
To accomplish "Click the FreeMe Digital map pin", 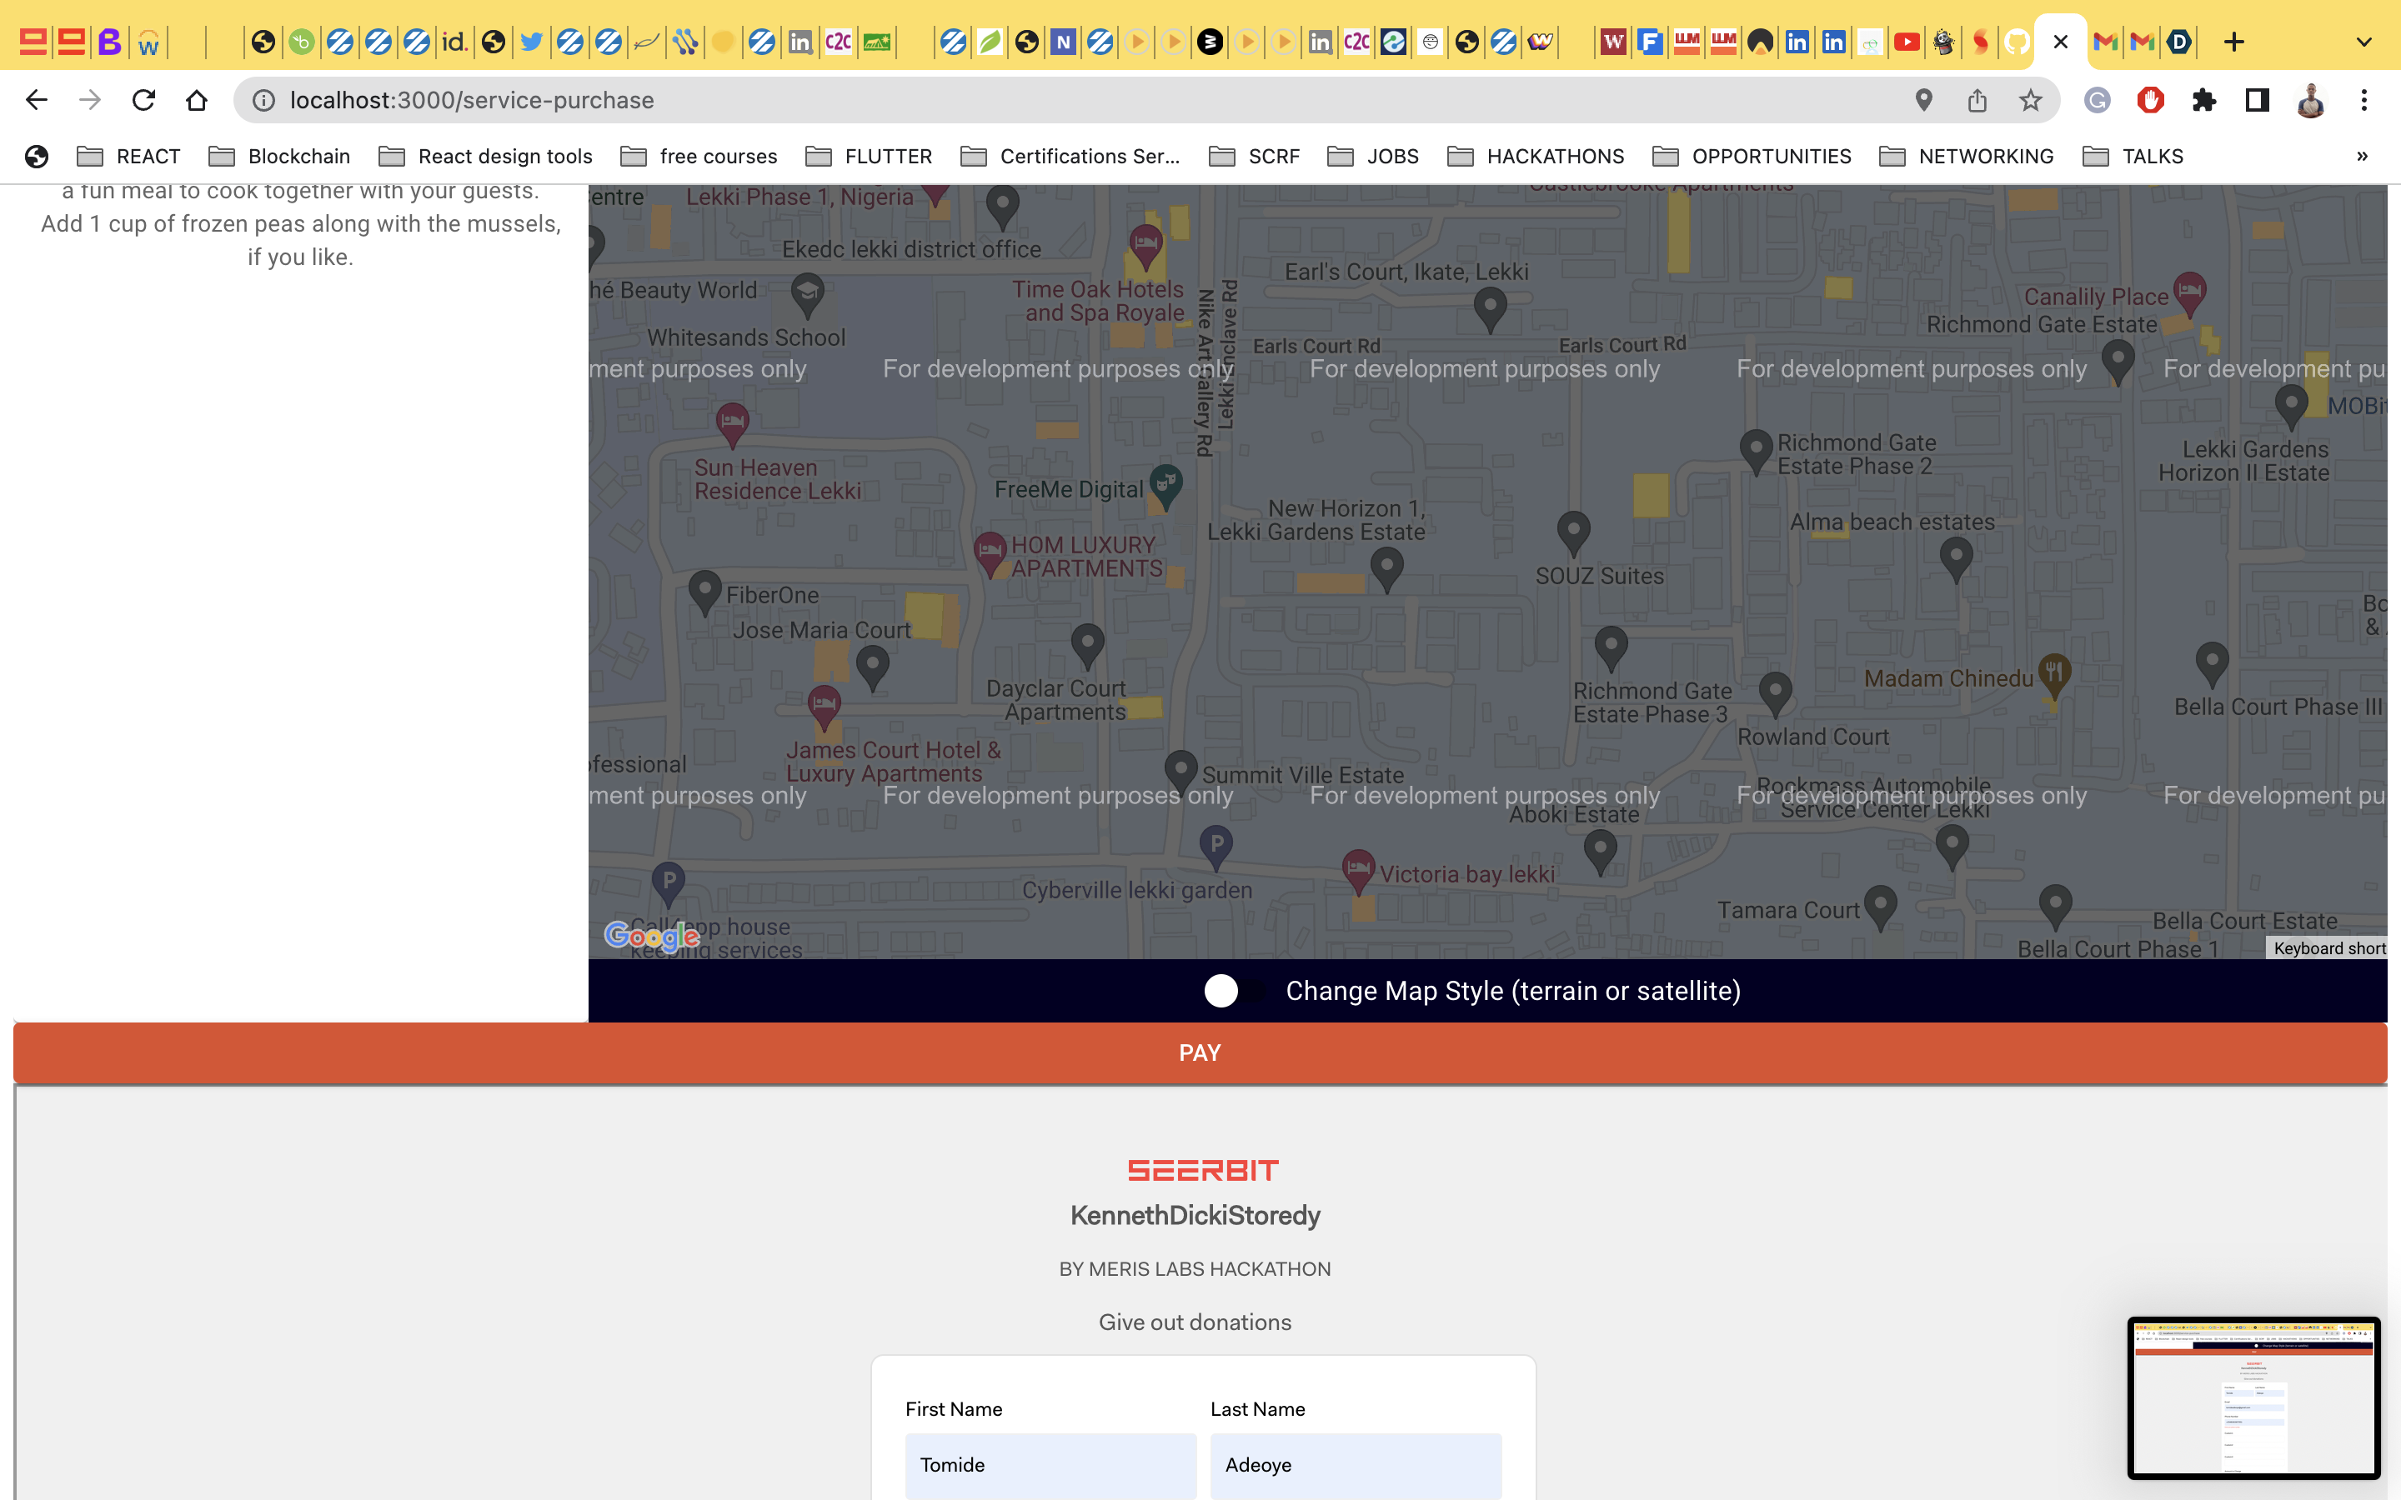I will pyautogui.click(x=1165, y=486).
